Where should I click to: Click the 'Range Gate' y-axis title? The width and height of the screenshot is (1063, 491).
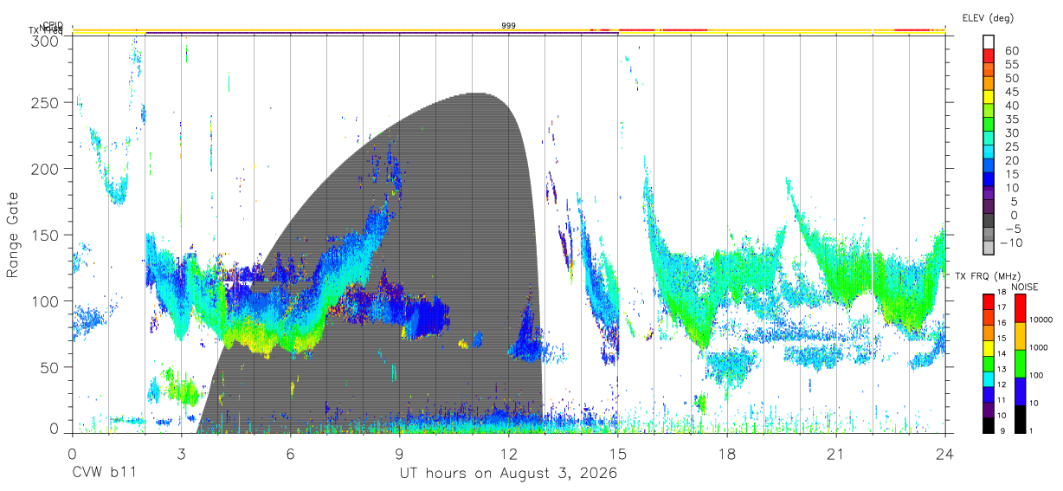click(13, 236)
